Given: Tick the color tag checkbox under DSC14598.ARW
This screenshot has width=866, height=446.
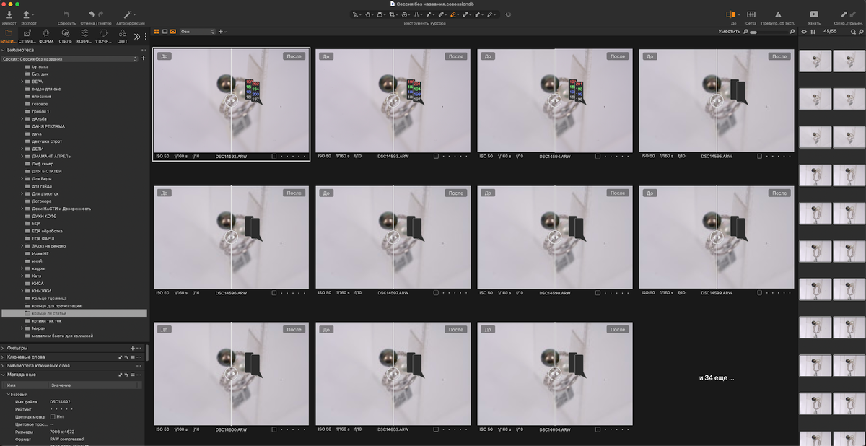Looking at the screenshot, I should point(598,293).
